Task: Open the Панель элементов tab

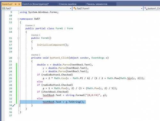Action: (x=97, y=4)
